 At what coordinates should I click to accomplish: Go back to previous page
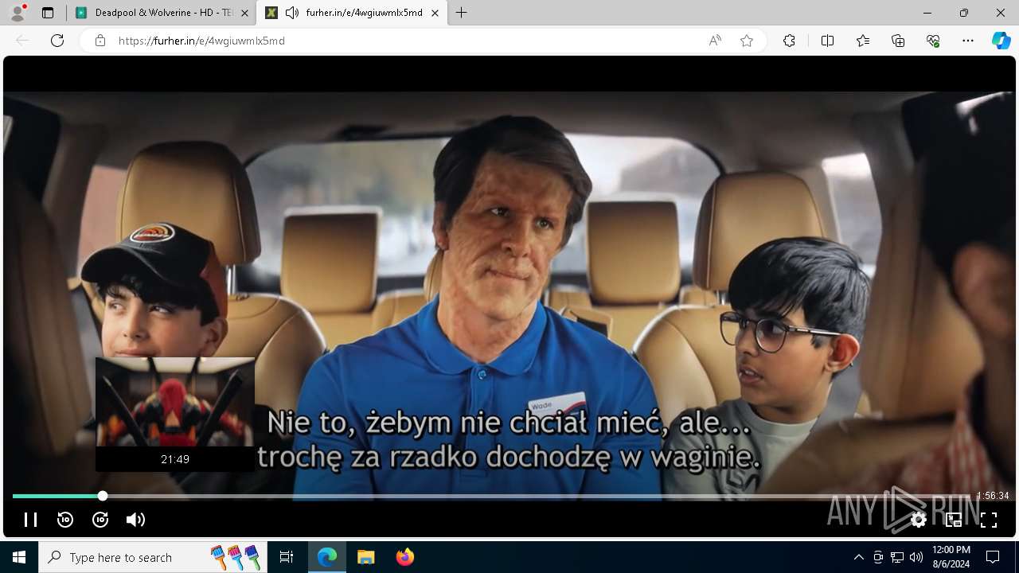pos(22,41)
